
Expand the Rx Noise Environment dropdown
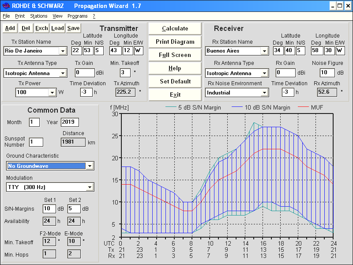click(x=264, y=93)
